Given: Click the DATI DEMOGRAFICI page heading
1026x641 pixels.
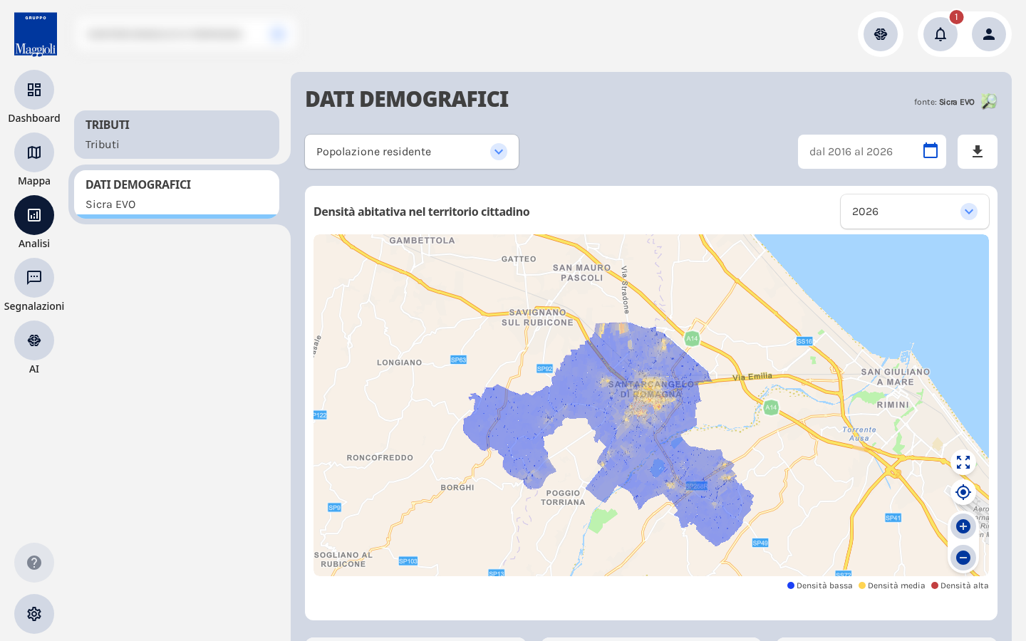Looking at the screenshot, I should [407, 99].
